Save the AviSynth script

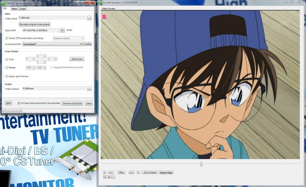coord(89,103)
